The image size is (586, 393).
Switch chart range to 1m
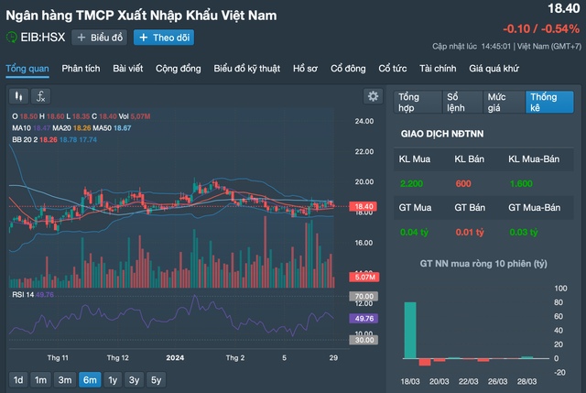[40, 379]
